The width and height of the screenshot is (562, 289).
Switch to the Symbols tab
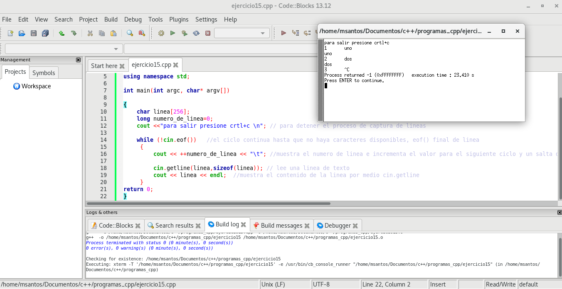tap(44, 73)
